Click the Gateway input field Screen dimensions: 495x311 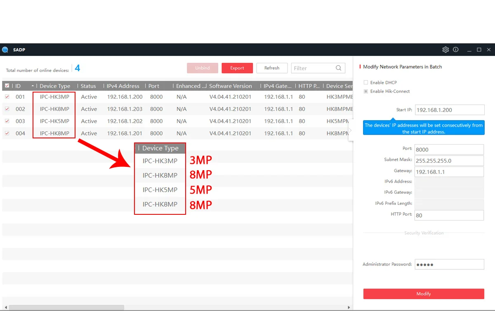[449, 172]
